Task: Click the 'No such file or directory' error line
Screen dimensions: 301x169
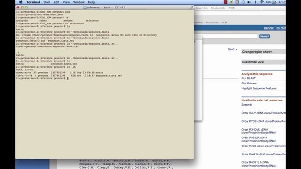Action: point(87,35)
